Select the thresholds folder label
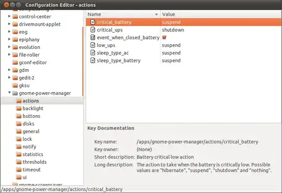282x193 pixels. pyautogui.click(x=34, y=162)
